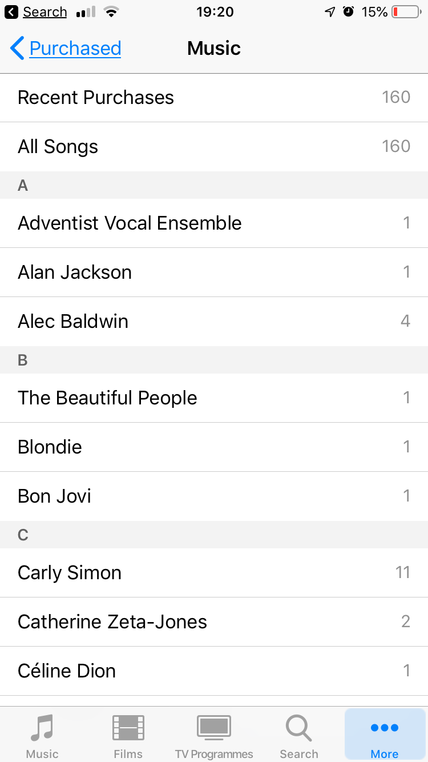Open the Films tab icon
The image size is (428, 762).
point(128,728)
